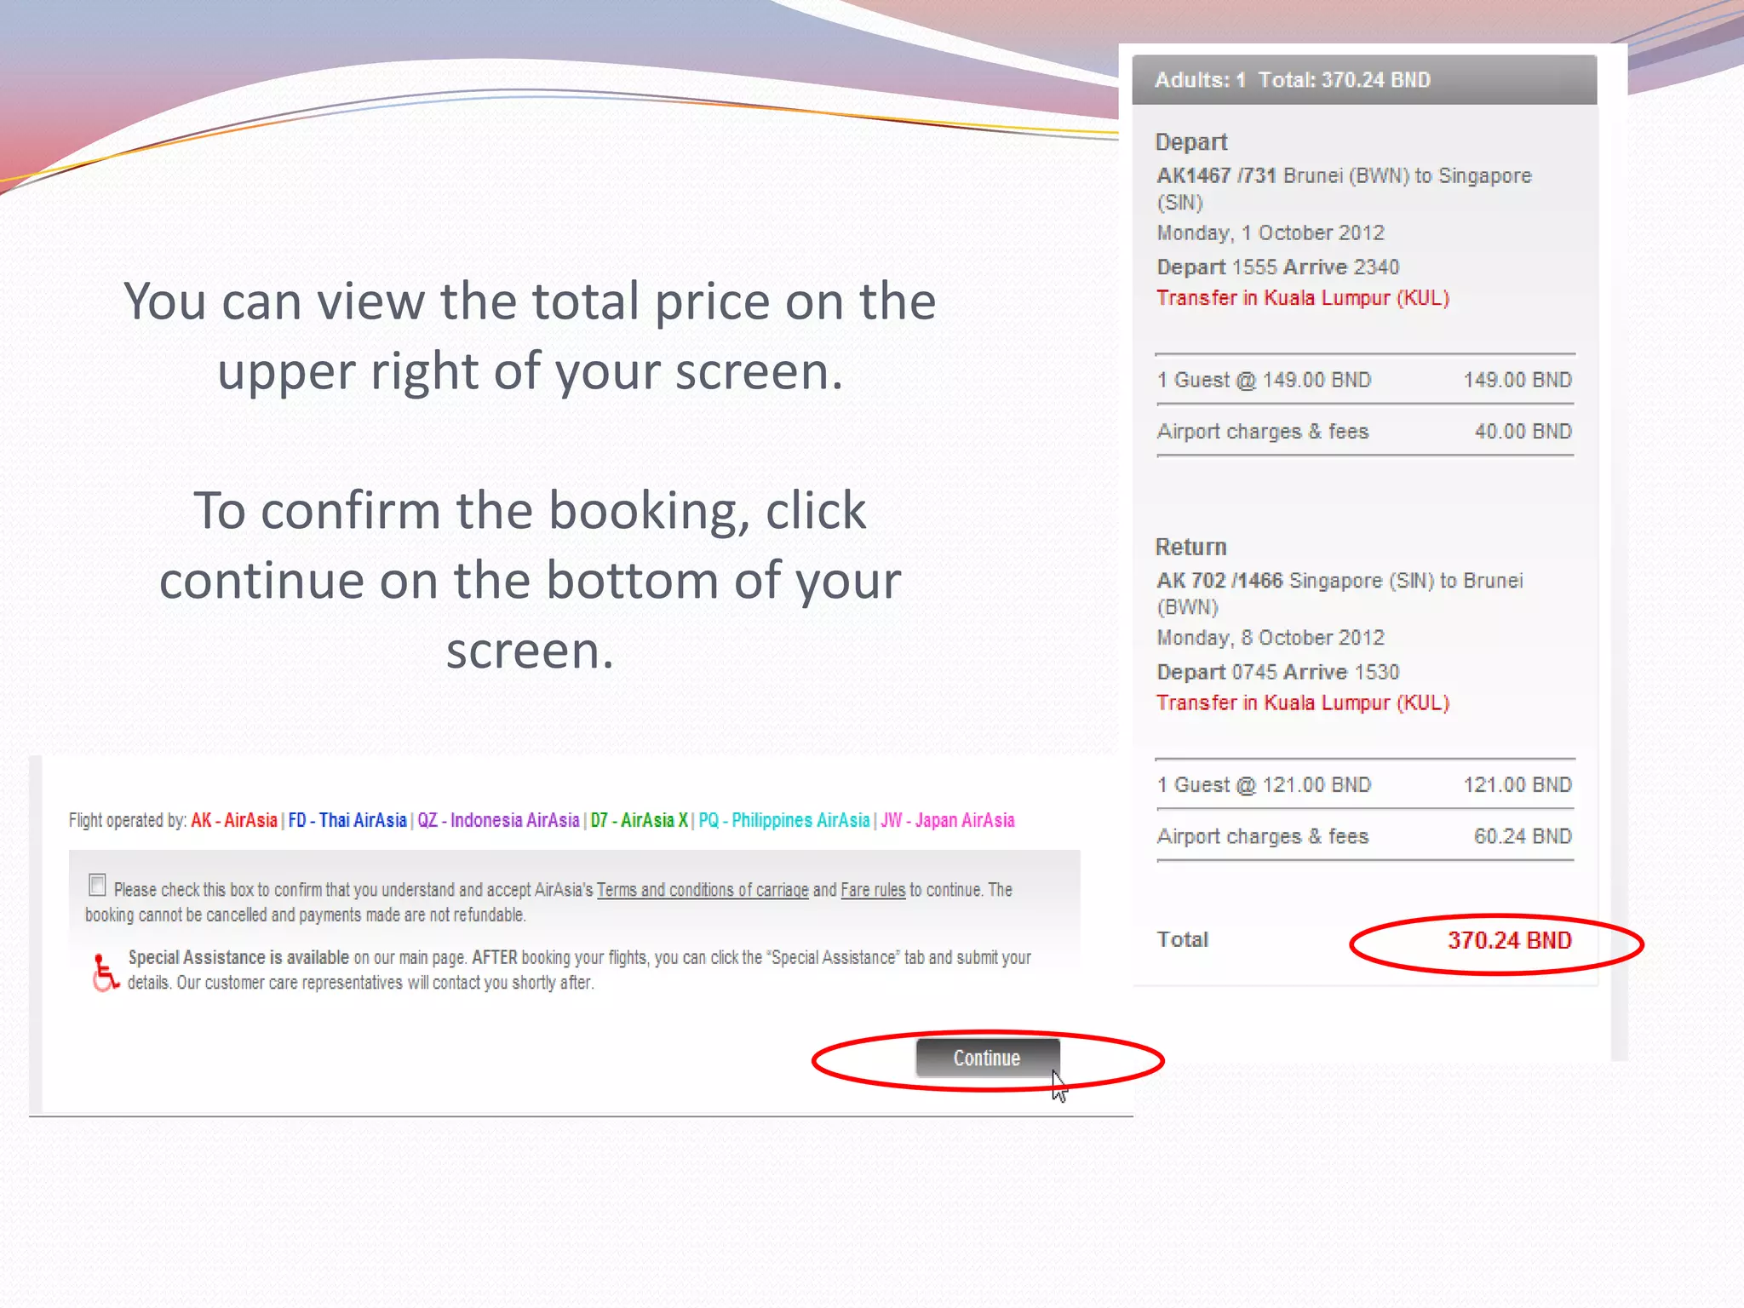Select the JW - Japan AirAsia label
Screen dimensions: 1744x1308
coord(948,820)
